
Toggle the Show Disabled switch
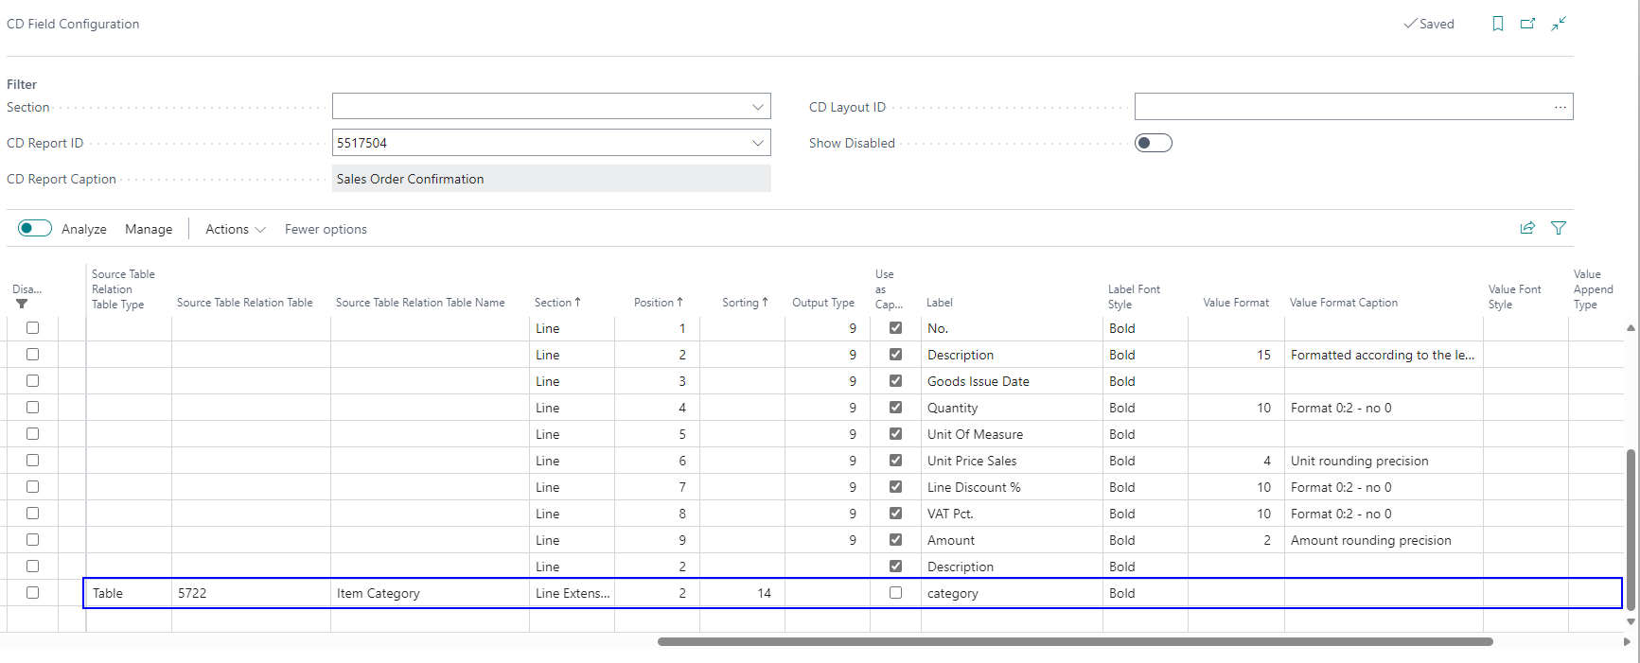pos(1154,143)
